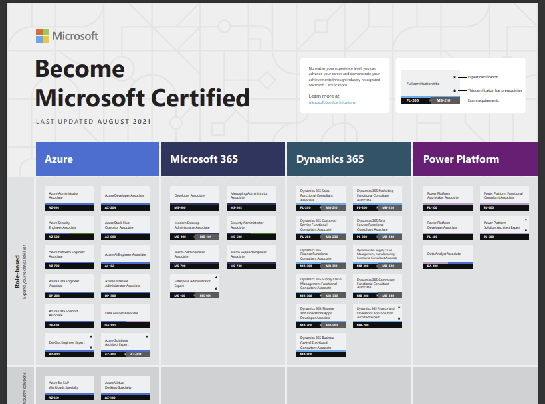This screenshot has height=404, width=545.
Task: Open Azure Database Administrator Associate card
Action: click(x=126, y=286)
